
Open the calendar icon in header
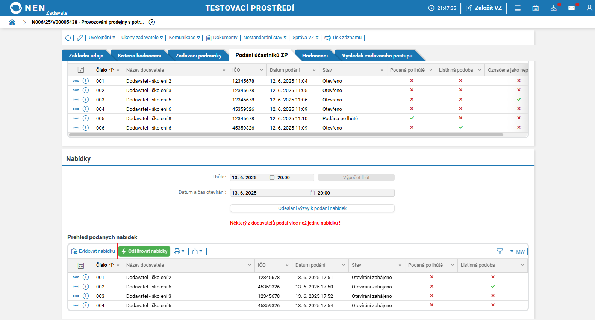pos(535,8)
